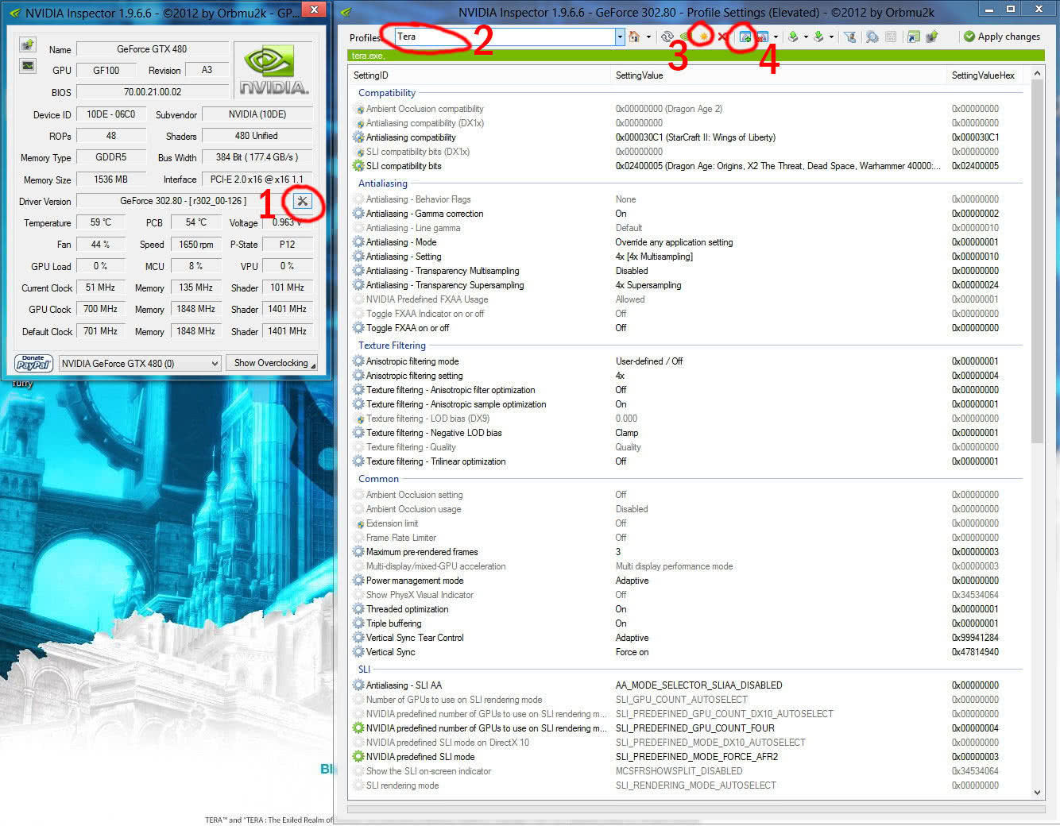The image size is (1060, 826).
Task: Collapse the SLI settings group
Action: pos(364,670)
